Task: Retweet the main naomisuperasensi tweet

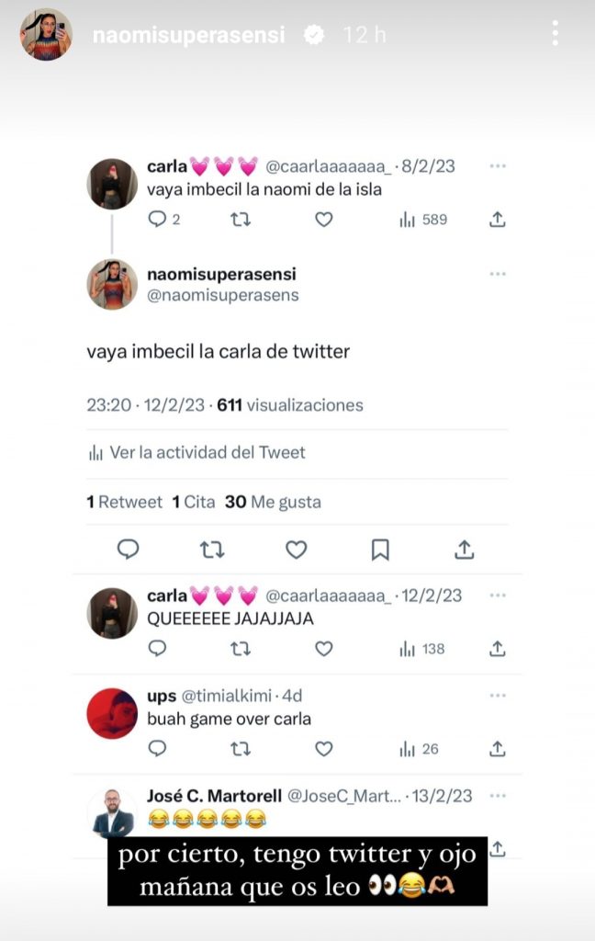Action: 212,550
